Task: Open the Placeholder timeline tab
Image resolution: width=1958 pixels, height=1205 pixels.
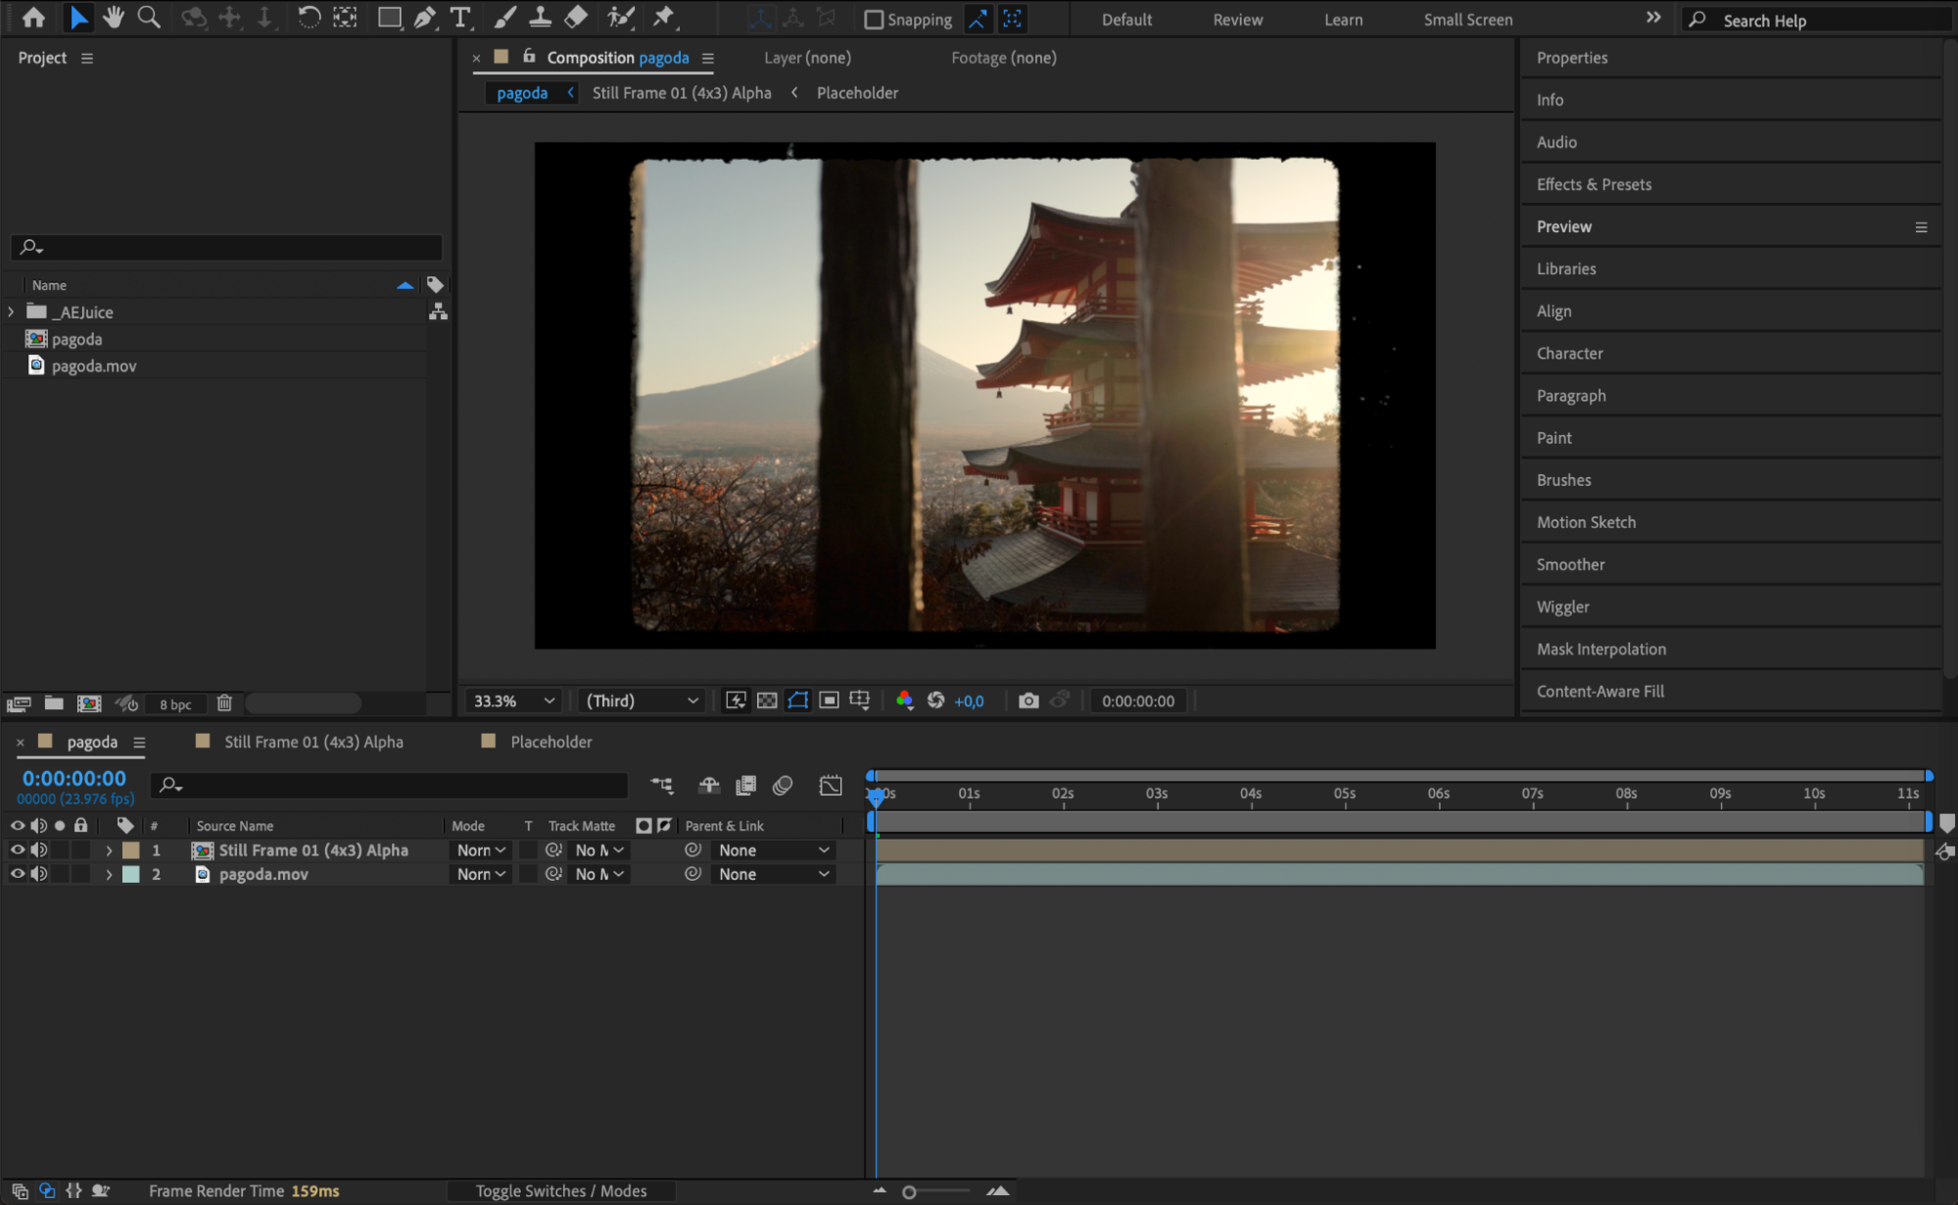Action: [550, 742]
